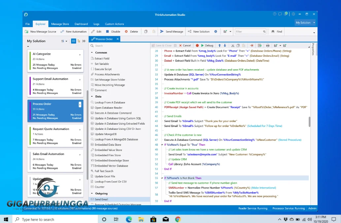Click the copy icon beside Delete
The width and height of the screenshot is (341, 223).
[146, 31]
